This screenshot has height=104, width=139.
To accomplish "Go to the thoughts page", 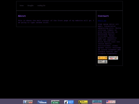I will point(30,5).
